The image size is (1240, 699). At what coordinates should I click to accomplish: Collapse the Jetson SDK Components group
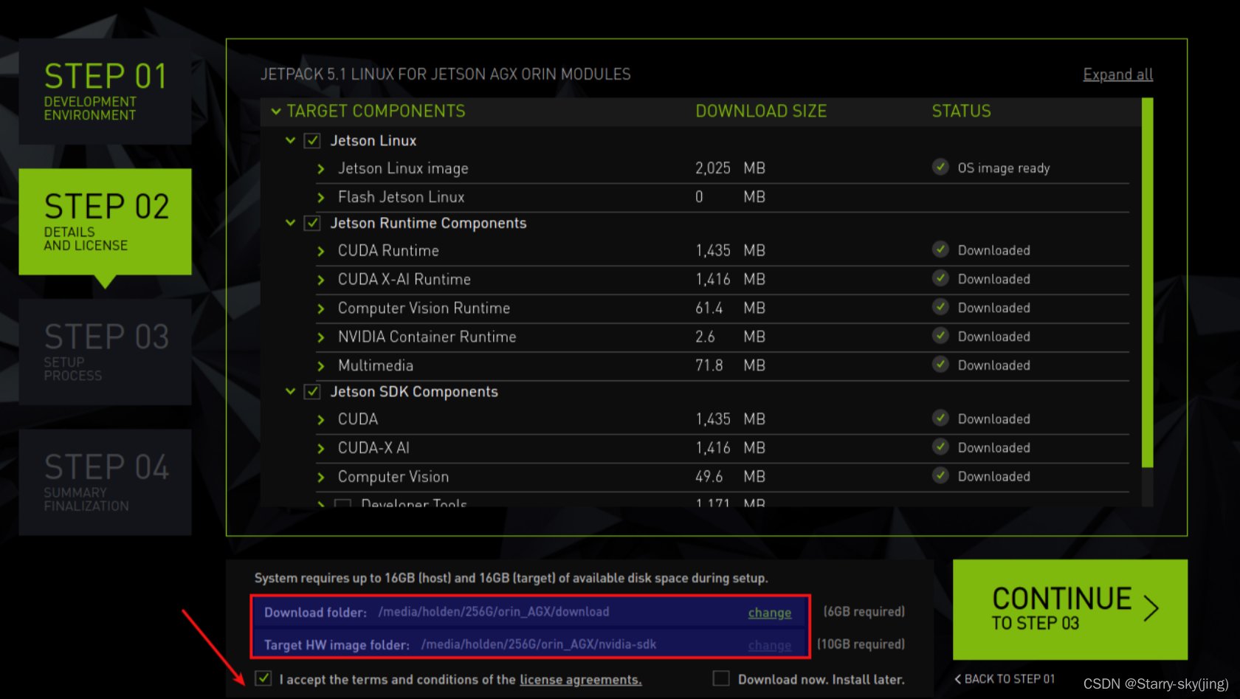pyautogui.click(x=290, y=391)
